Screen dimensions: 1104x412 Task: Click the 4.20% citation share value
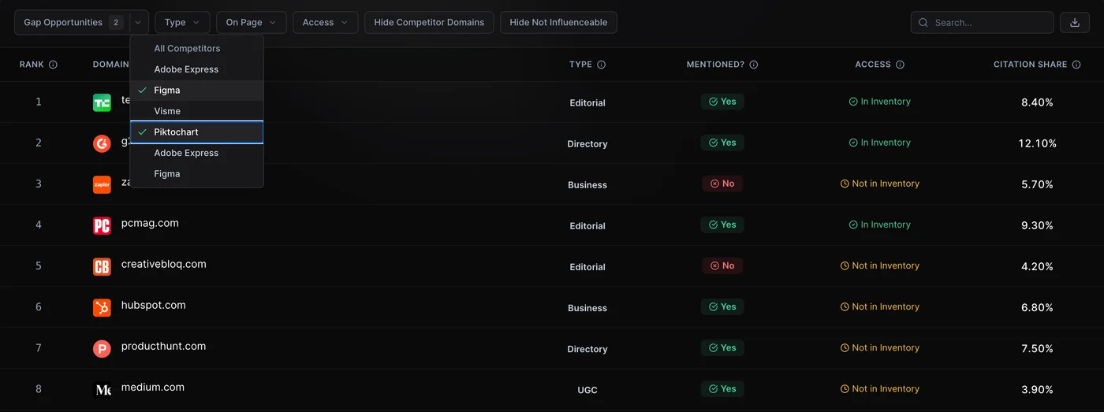click(x=1037, y=266)
